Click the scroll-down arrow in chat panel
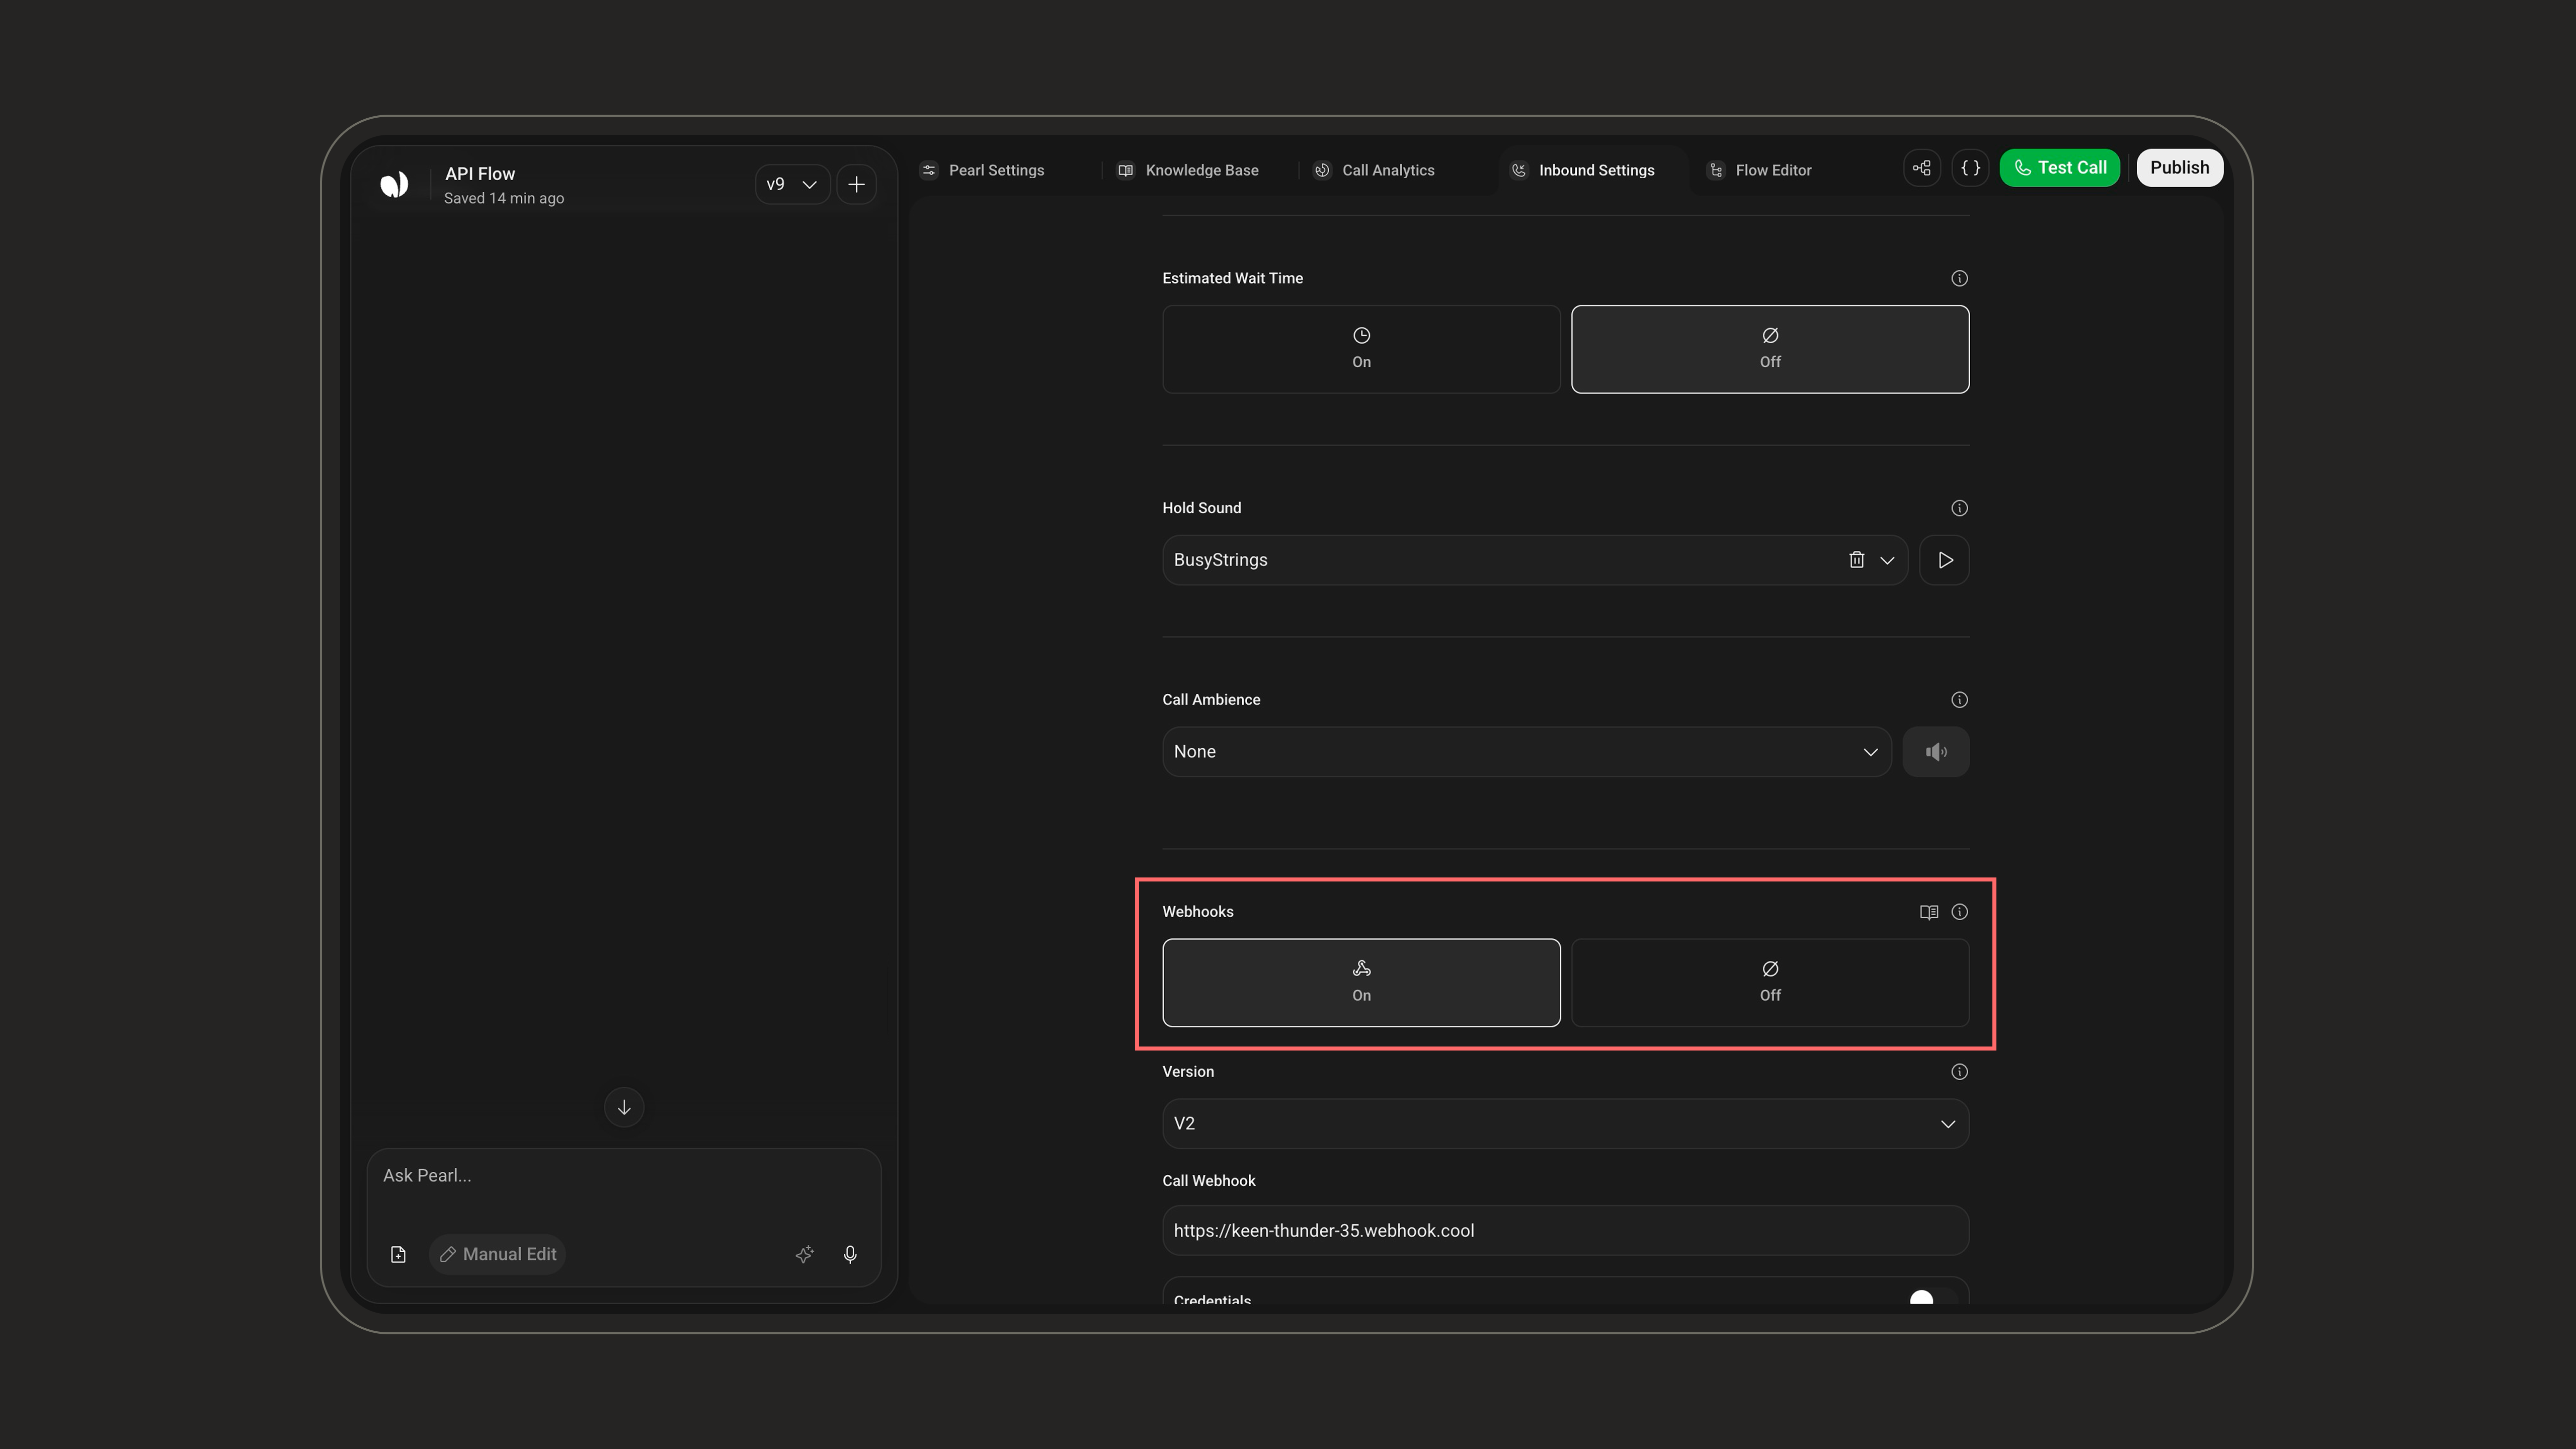This screenshot has height=1449, width=2576. pyautogui.click(x=624, y=1107)
